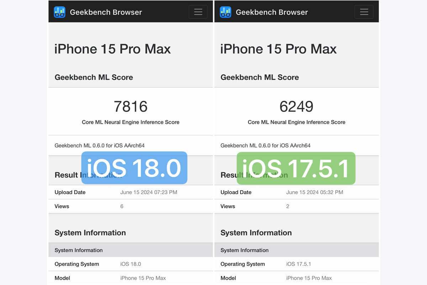This screenshot has width=427, height=285.
Task: Click the Geekbench mascot icon on right header
Action: click(x=226, y=12)
